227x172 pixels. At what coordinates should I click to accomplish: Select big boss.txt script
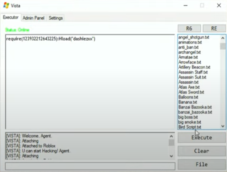pos(188,117)
